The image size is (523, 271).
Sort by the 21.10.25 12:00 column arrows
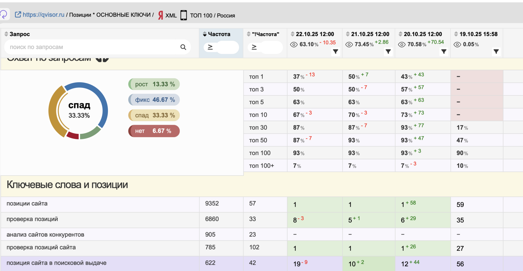pyautogui.click(x=348, y=34)
